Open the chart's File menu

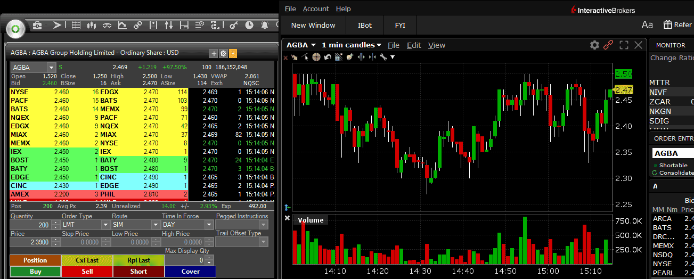pos(394,45)
